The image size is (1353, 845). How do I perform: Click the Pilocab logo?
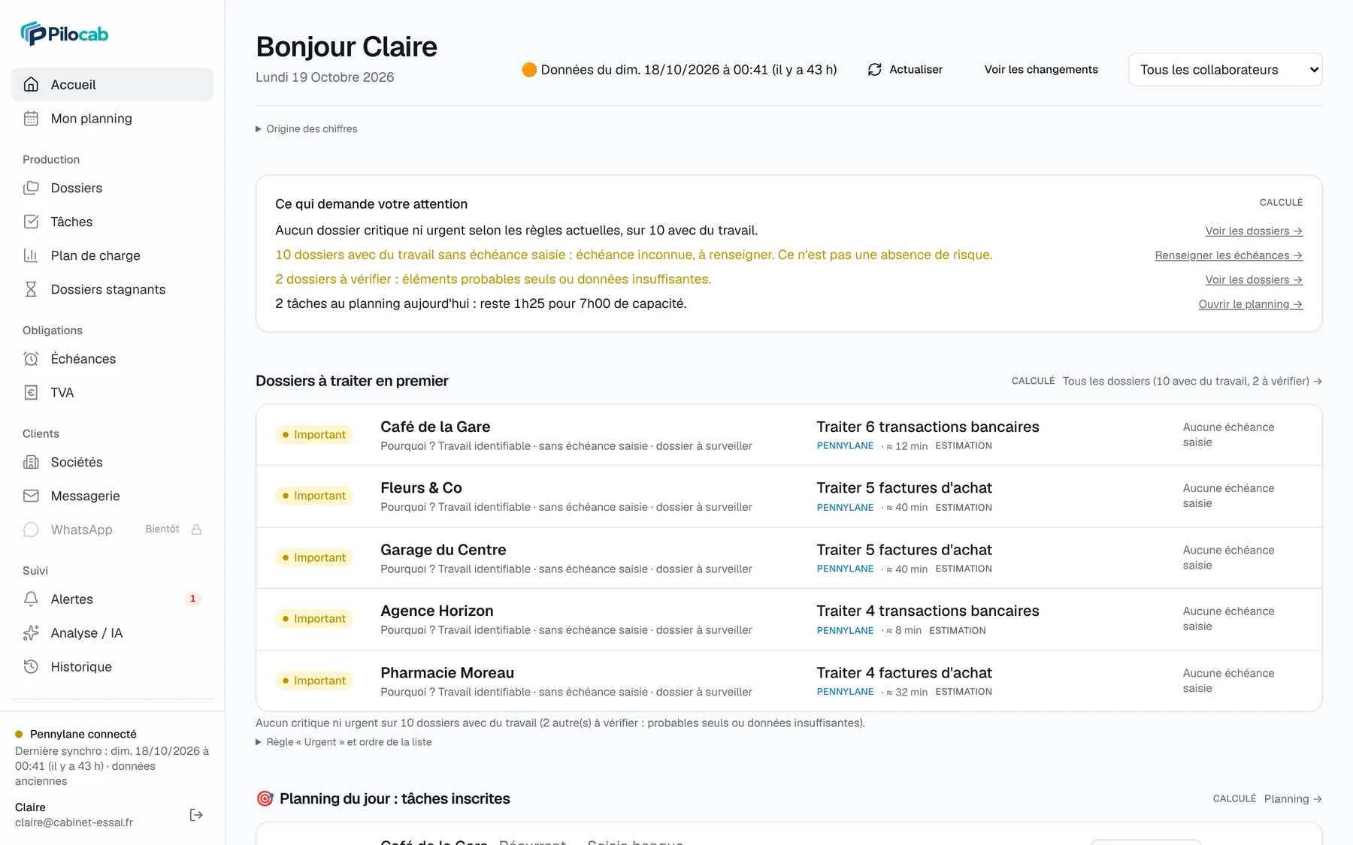pos(65,34)
